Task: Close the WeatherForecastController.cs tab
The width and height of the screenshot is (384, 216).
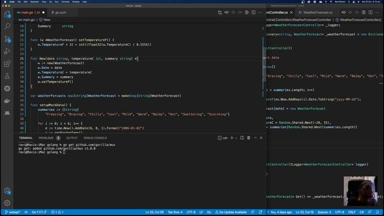Action: pos(292,13)
